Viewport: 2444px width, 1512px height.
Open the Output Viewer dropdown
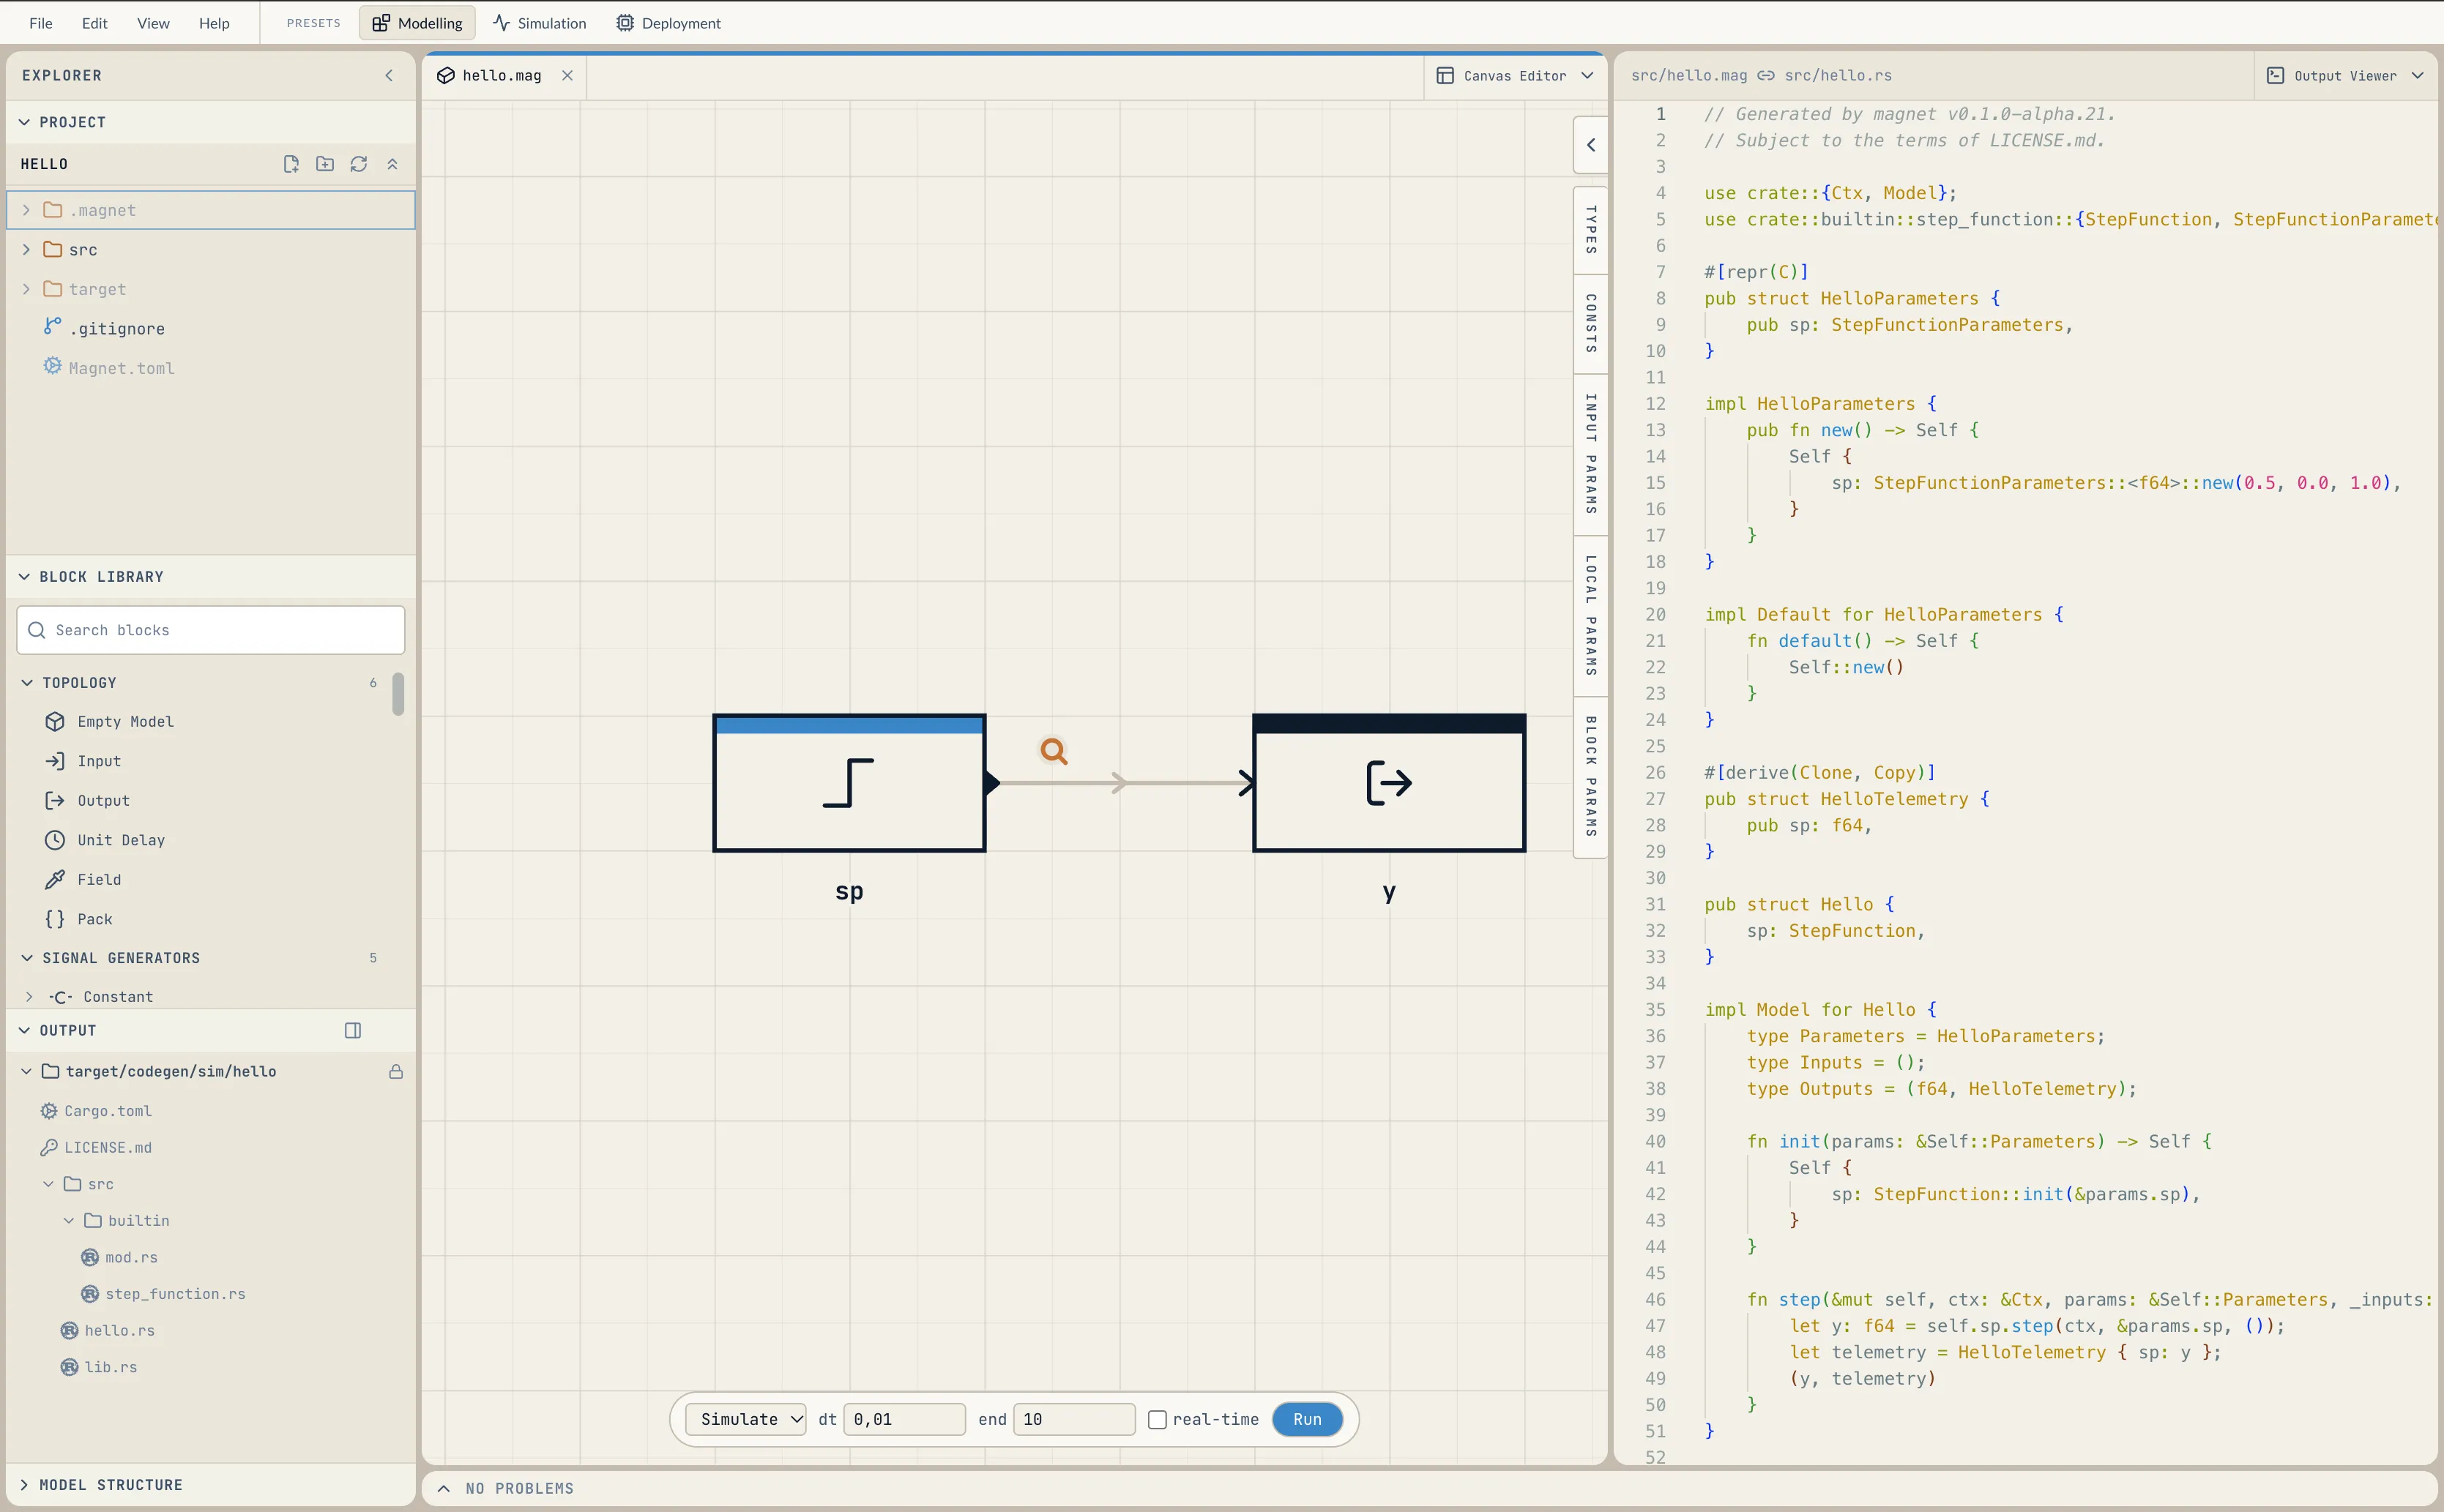click(x=2345, y=76)
